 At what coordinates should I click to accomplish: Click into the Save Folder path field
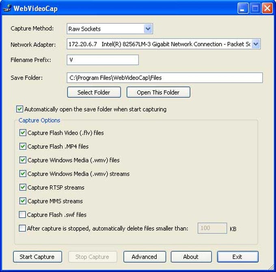click(165, 78)
